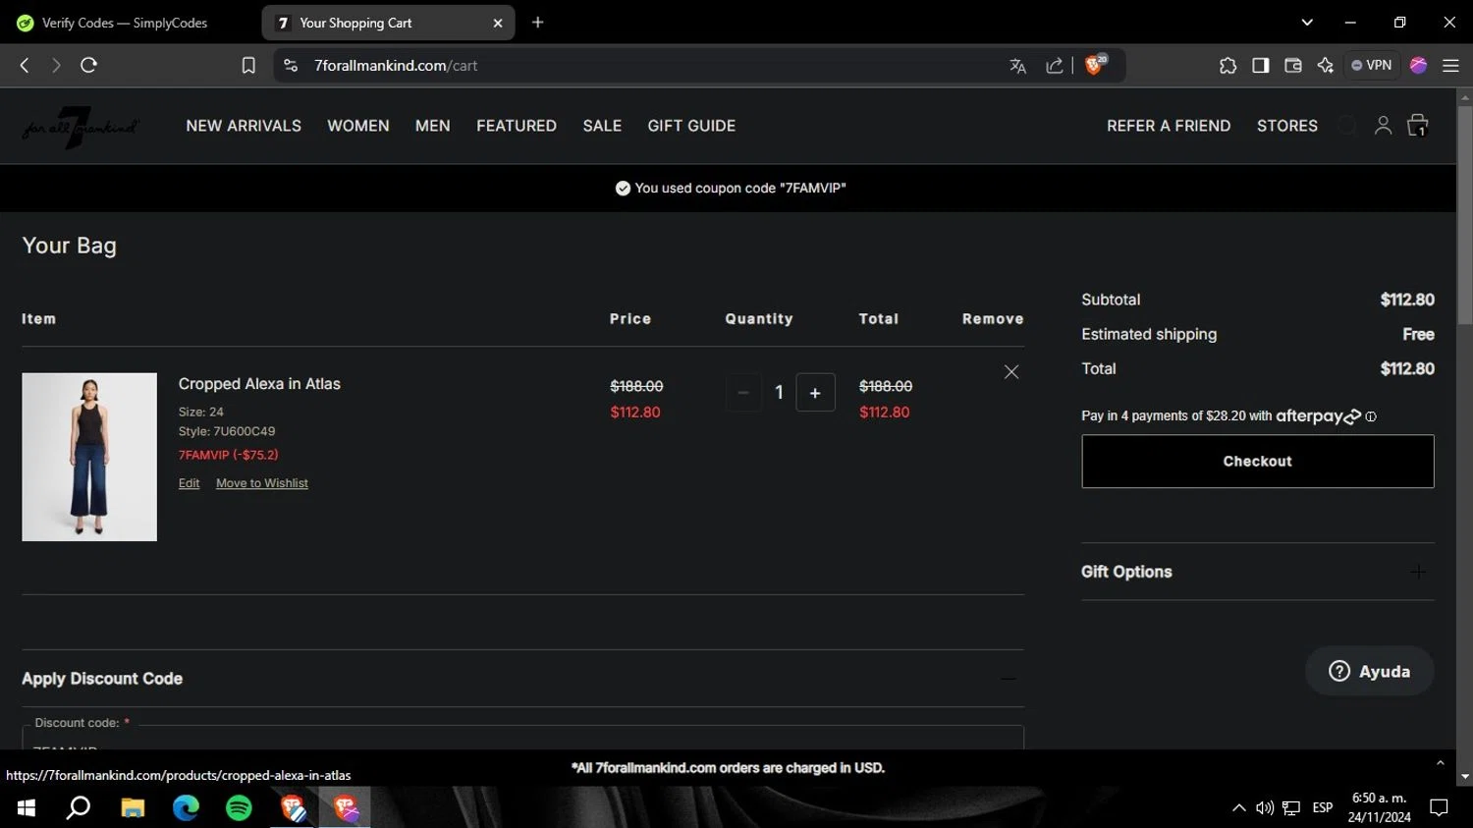Open the network icon in system tray
1473x828 pixels.
coord(1291,807)
